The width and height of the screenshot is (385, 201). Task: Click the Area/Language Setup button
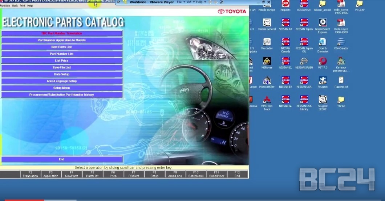tap(61, 81)
